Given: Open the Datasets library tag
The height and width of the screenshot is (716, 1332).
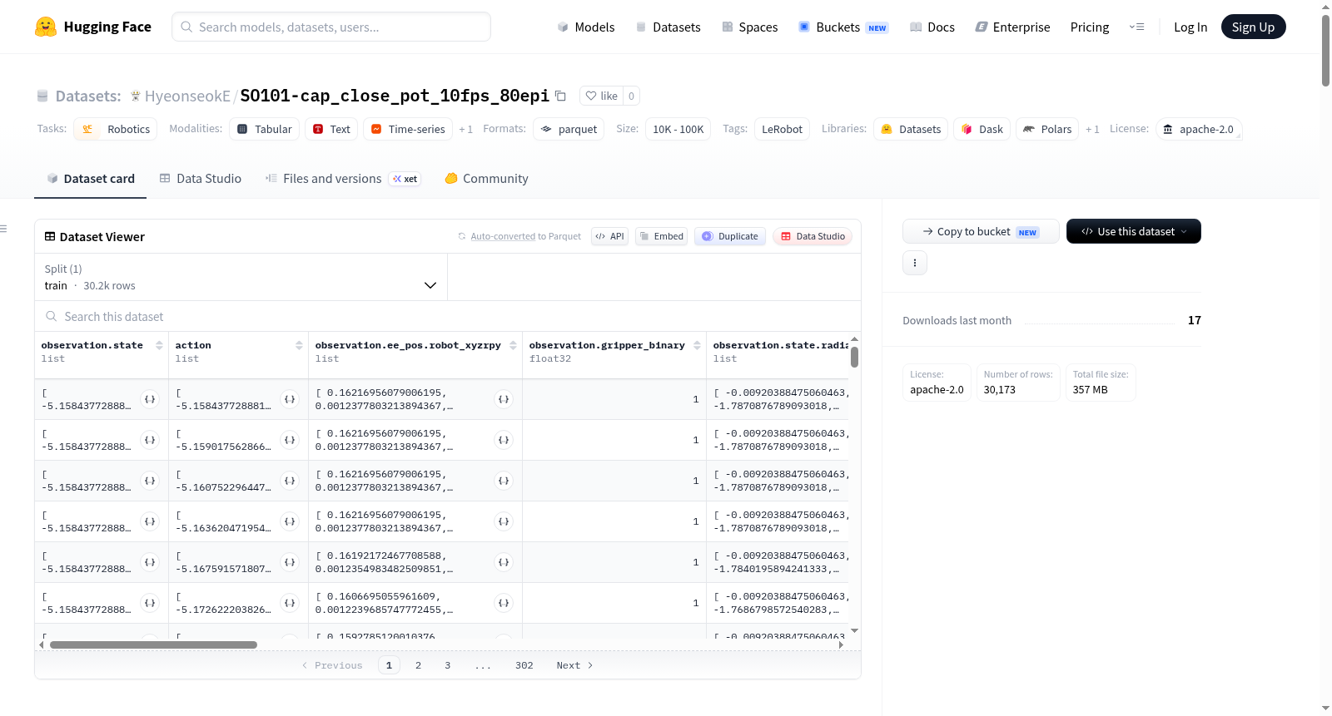Looking at the screenshot, I should click(x=911, y=129).
